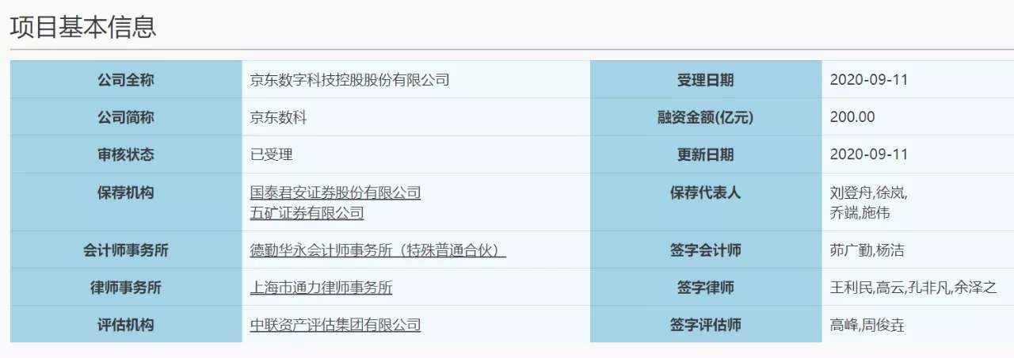Click the 项目基本信息 heading
This screenshot has width=1014, height=358.
pos(83,26)
